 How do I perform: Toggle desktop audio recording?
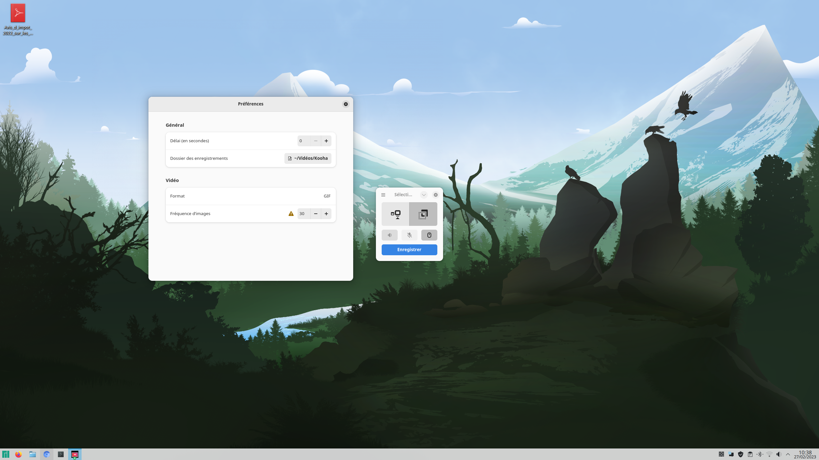[389, 235]
